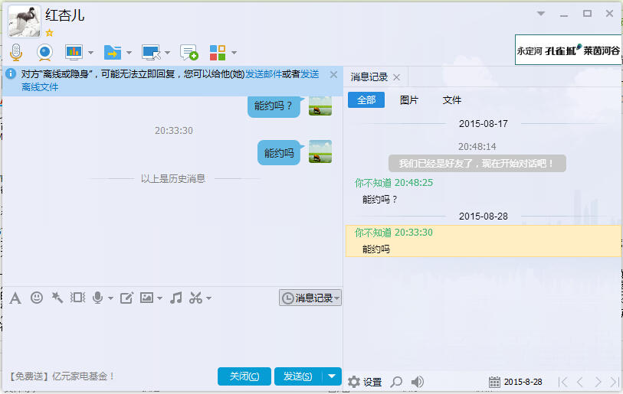623x394 pixels.
Task: Click the 能约吗？ chat bubble
Action: tap(274, 106)
